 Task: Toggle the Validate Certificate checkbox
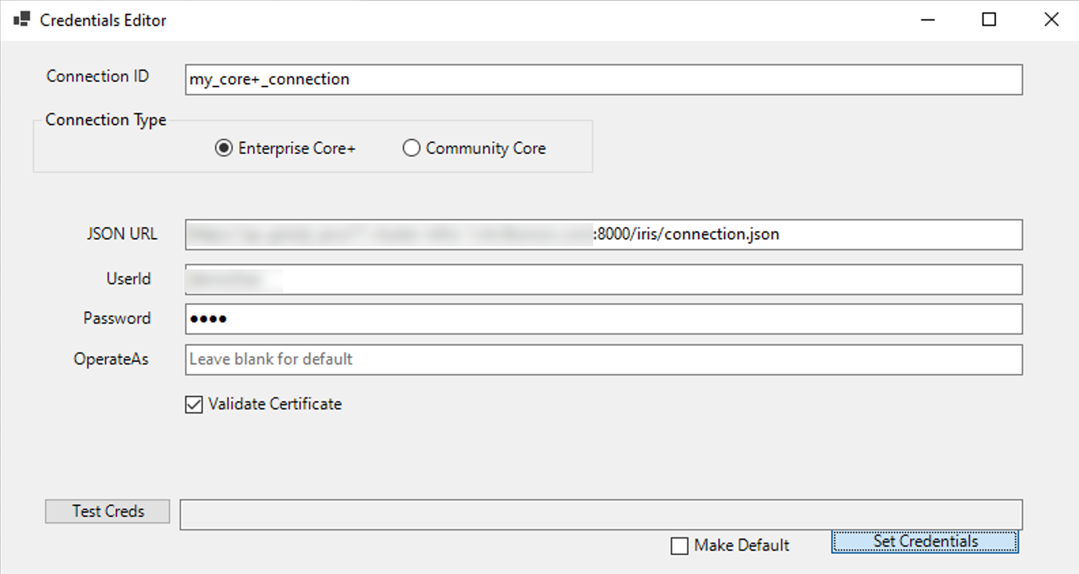pyautogui.click(x=195, y=405)
